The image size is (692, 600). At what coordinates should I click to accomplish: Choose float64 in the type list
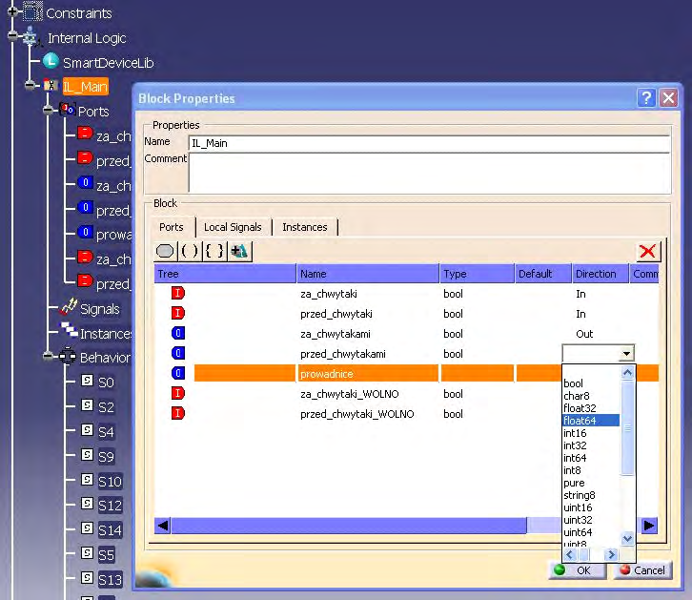click(x=591, y=421)
